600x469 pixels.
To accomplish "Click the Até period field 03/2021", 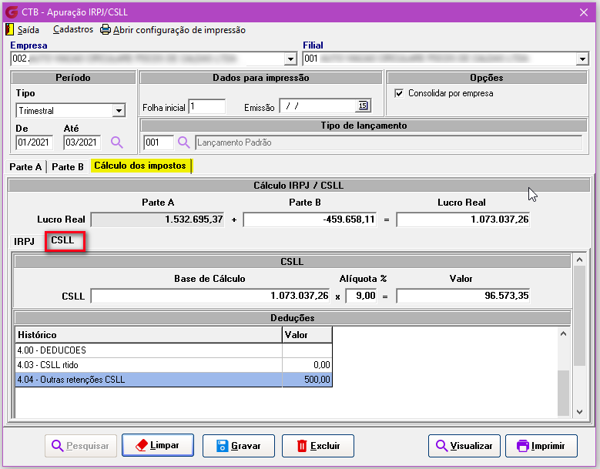I will [82, 142].
